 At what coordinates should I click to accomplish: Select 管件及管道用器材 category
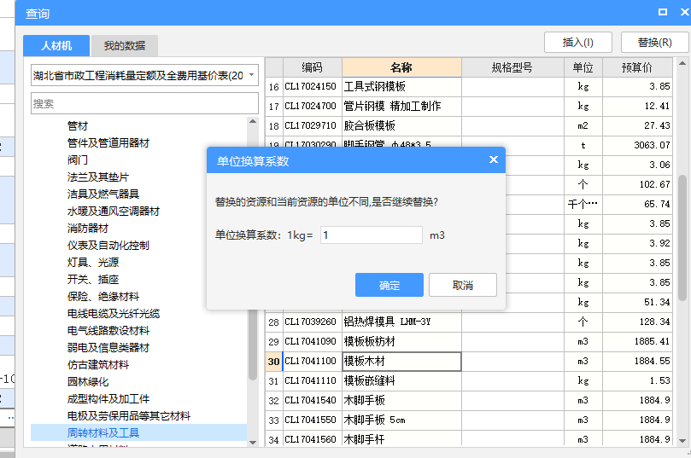click(x=108, y=143)
